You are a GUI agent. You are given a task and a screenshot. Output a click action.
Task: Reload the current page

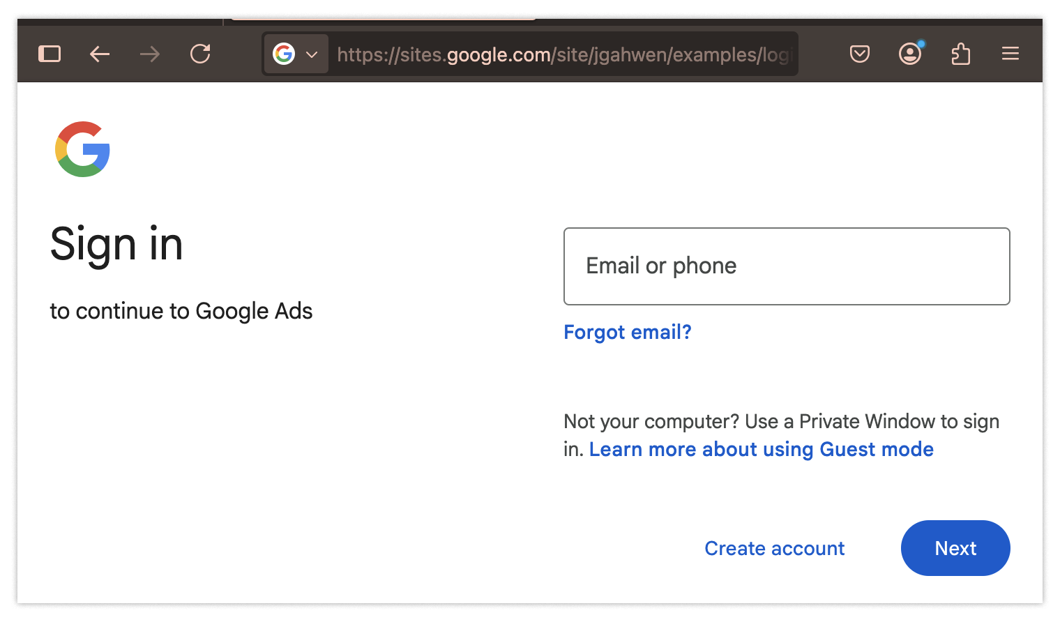tap(200, 54)
